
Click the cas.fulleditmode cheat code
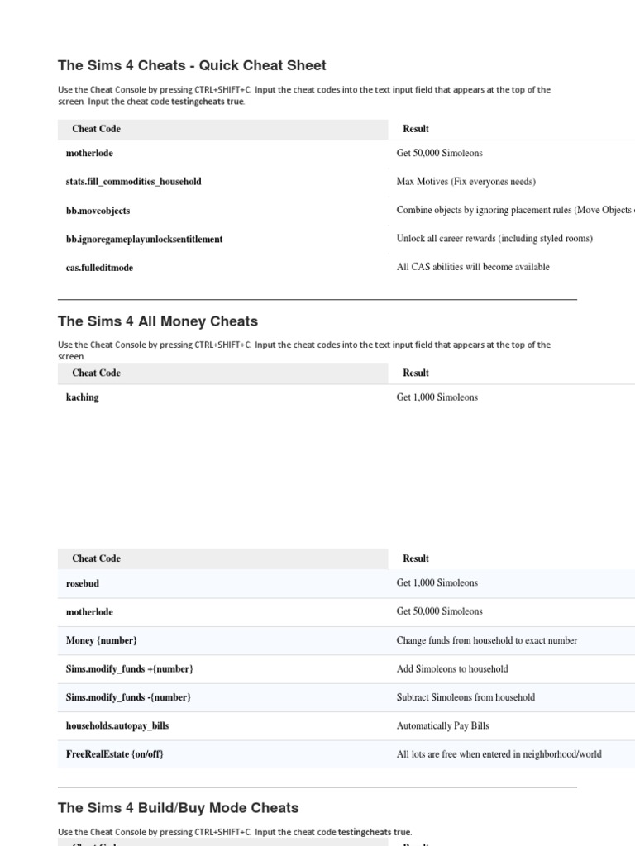[x=99, y=268]
